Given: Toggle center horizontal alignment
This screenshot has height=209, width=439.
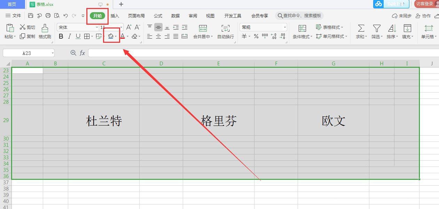Looking at the screenshot, I should point(158,36).
